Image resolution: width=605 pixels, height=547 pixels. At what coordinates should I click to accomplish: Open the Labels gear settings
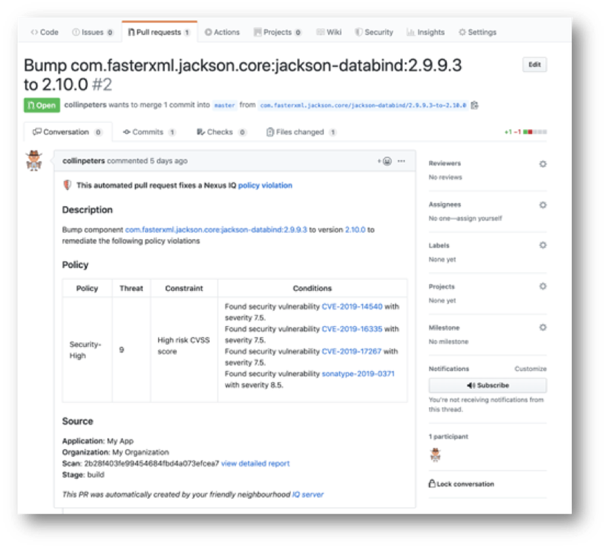(543, 245)
